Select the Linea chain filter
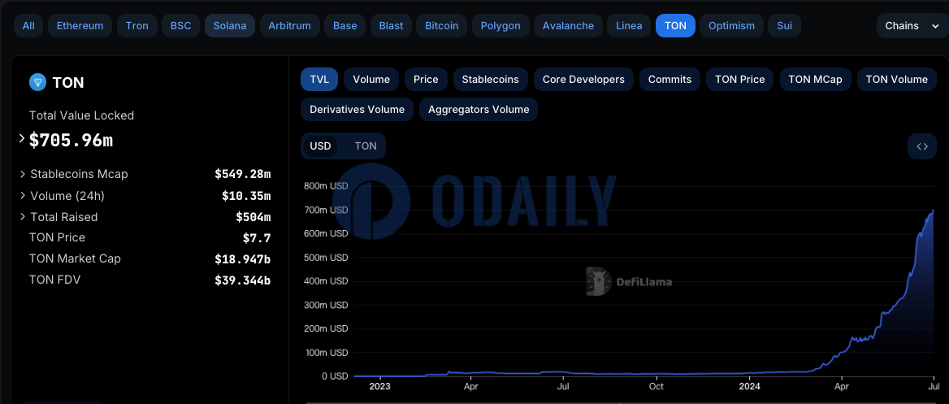The height and width of the screenshot is (404, 949). 629,25
